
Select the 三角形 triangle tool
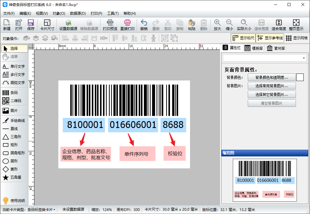(14, 137)
